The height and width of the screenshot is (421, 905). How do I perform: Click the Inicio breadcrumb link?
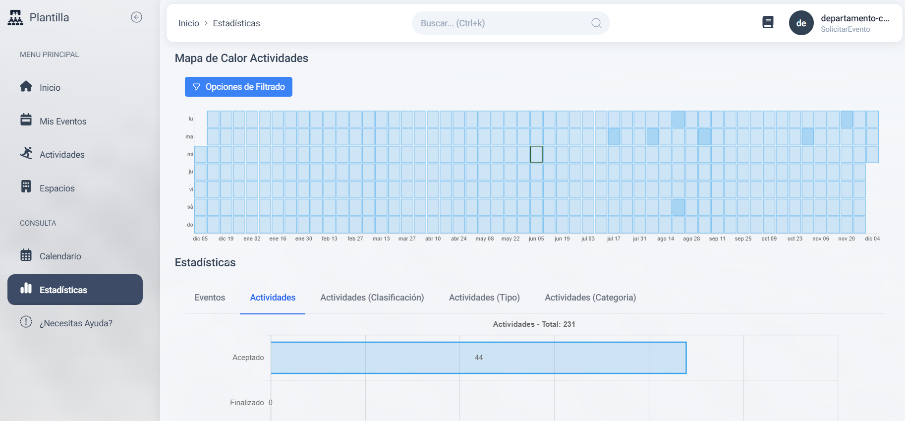(x=189, y=23)
